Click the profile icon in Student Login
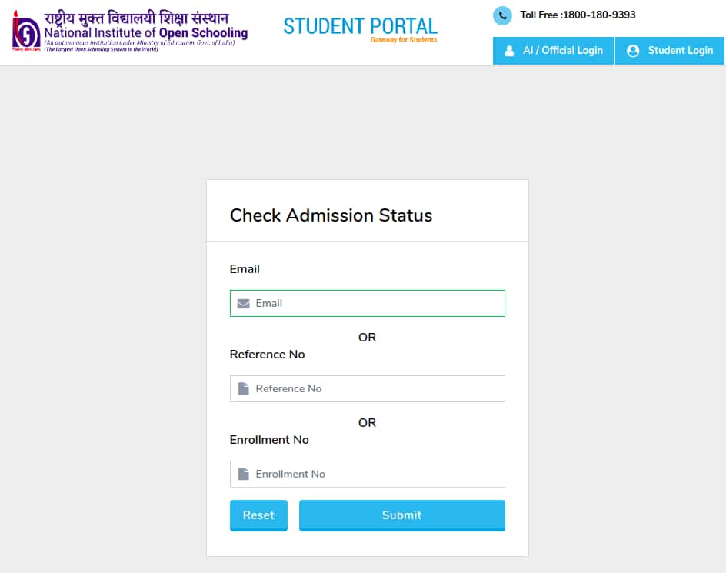This screenshot has width=726, height=573. click(633, 51)
